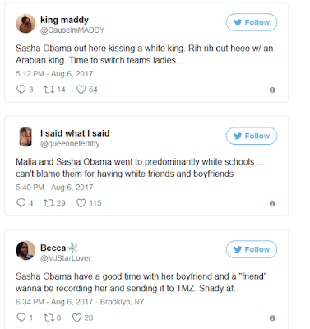Reply to king maddy's tweet
This screenshot has height=329, width=310.
(21, 90)
